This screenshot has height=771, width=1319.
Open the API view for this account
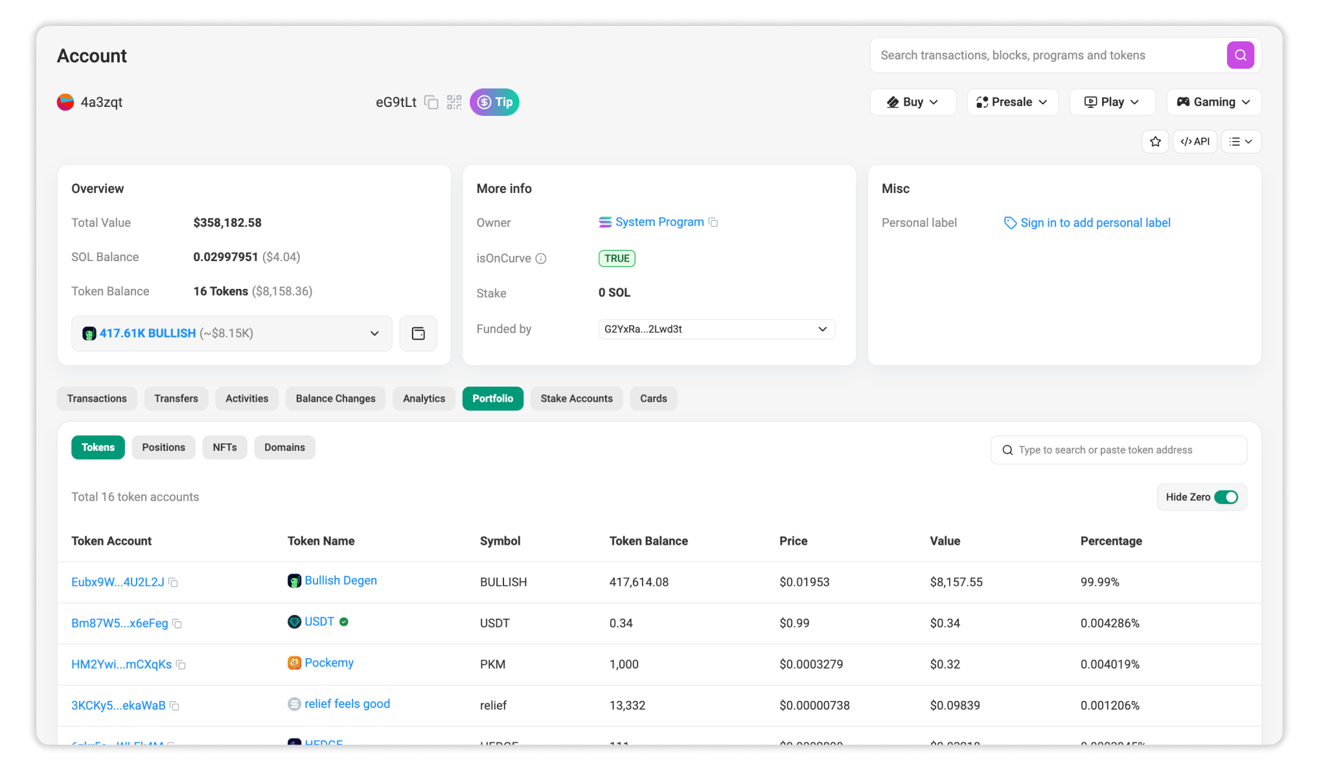tap(1195, 141)
